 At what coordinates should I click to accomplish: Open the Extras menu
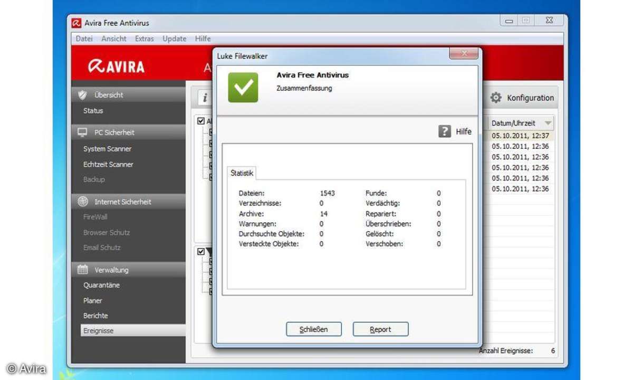(144, 39)
